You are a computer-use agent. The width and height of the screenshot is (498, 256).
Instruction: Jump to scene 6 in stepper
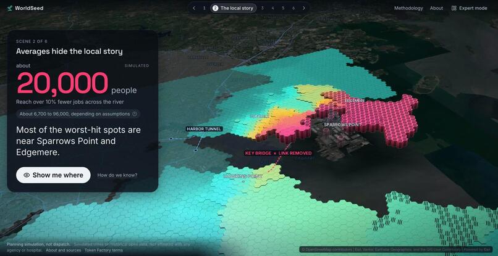[x=293, y=8]
